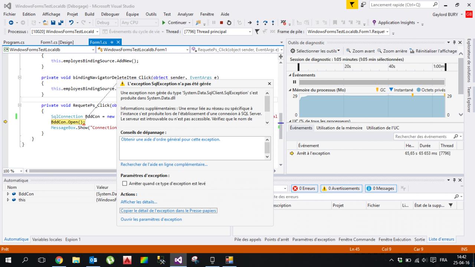Open File Explorer from the taskbar
The width and height of the screenshot is (475, 267).
pos(76,260)
